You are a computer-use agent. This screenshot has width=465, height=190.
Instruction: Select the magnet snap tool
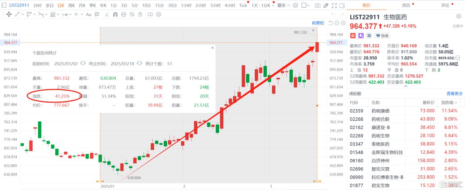point(115,14)
